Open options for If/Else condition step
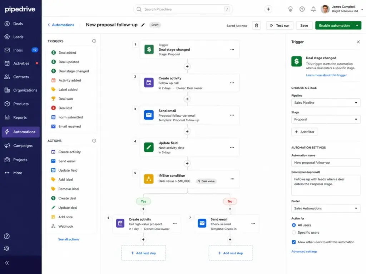 (232, 179)
